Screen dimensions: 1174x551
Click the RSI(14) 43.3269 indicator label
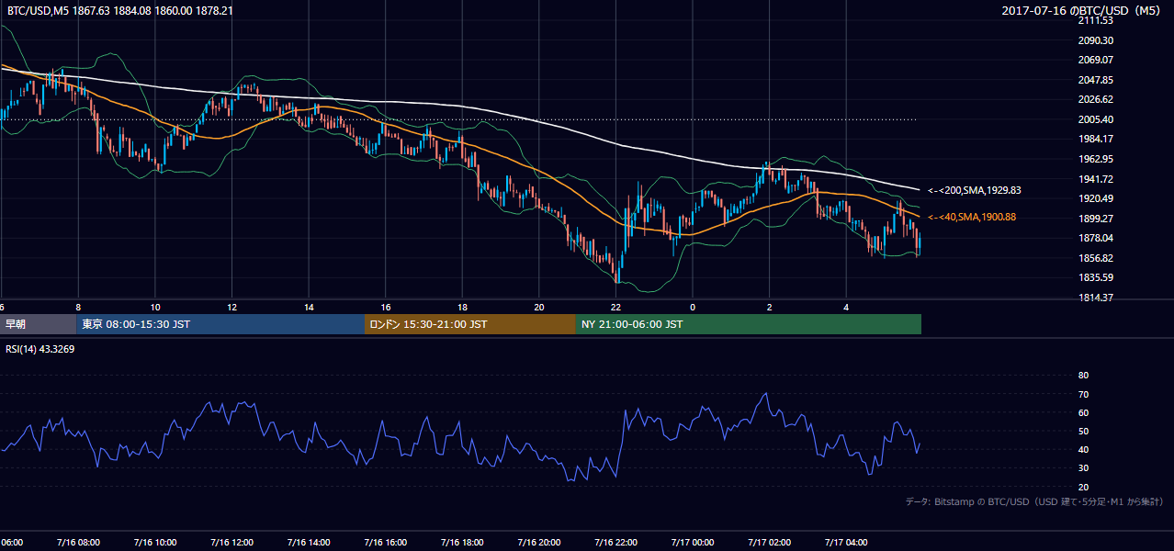tap(40, 349)
